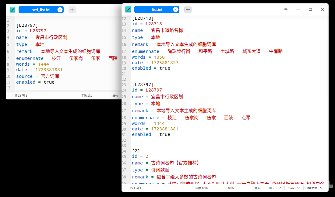Click 行 1 列 1 in list.ini status bar
This screenshot has width=335, height=197.
[136, 188]
